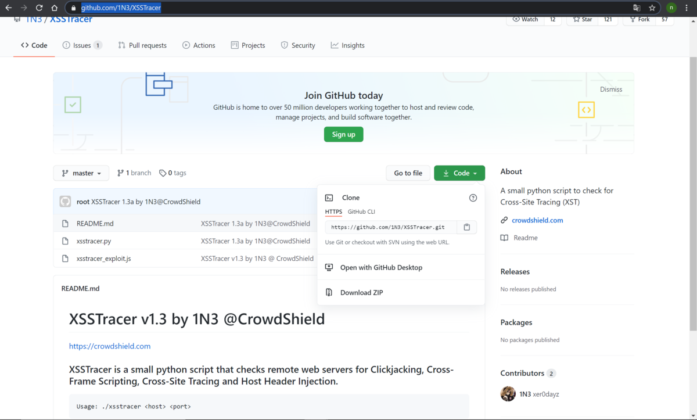Open the green user profile avatar
Image resolution: width=697 pixels, height=420 pixels.
[671, 8]
